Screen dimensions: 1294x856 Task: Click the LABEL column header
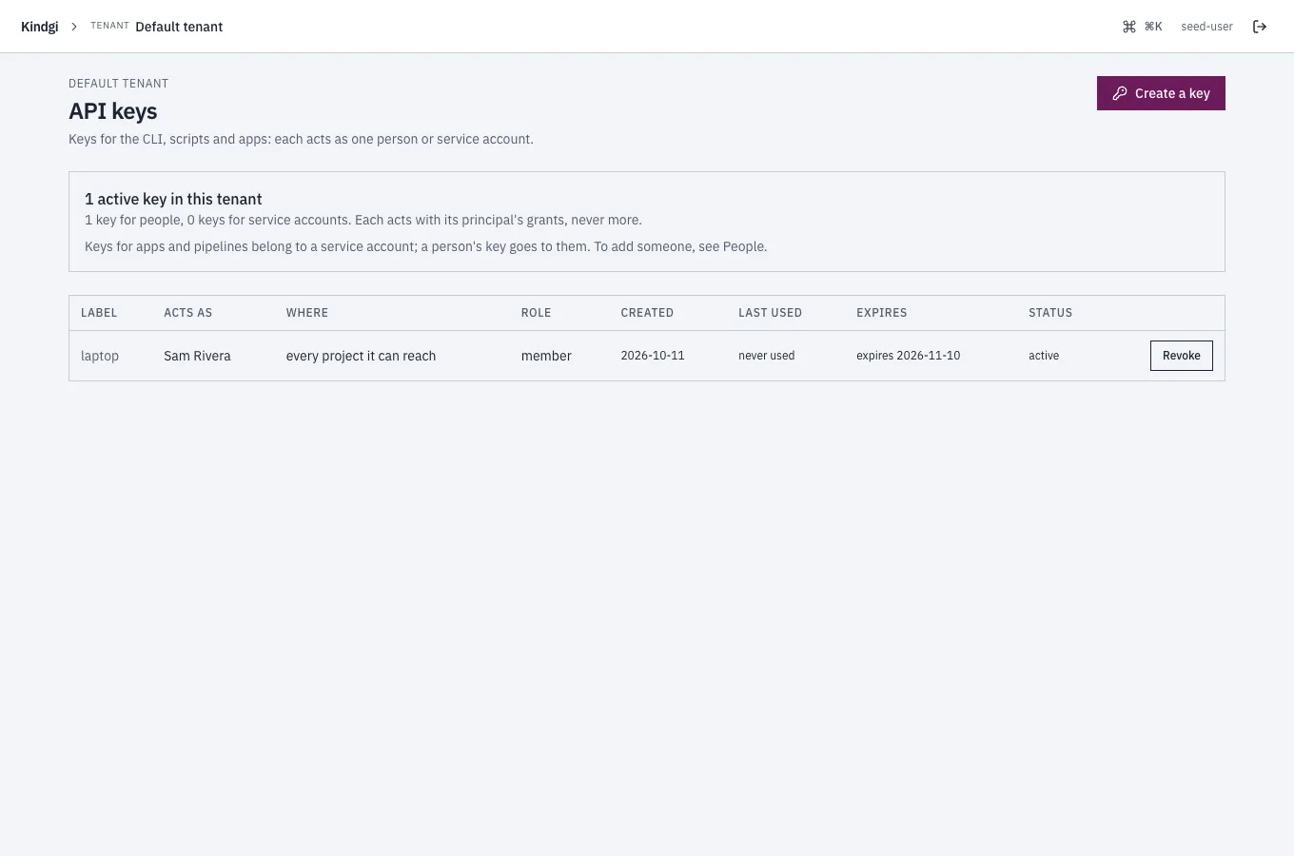(99, 313)
